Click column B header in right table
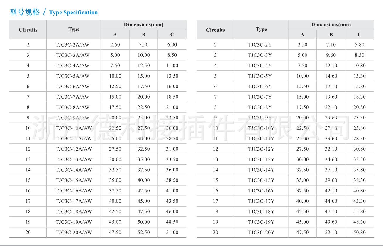The image size is (383, 246). 331,35
